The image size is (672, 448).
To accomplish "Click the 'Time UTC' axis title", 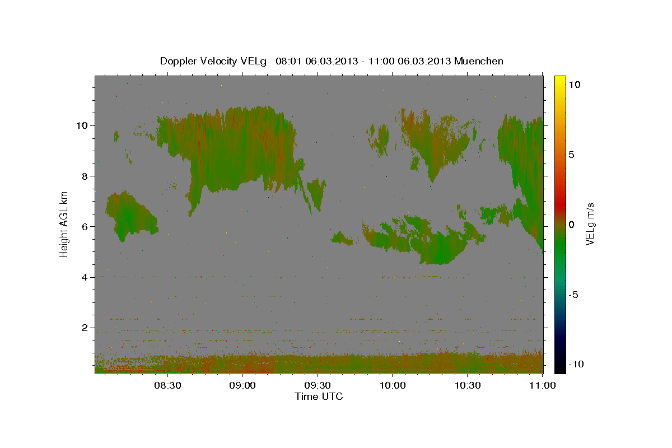I will (319, 396).
